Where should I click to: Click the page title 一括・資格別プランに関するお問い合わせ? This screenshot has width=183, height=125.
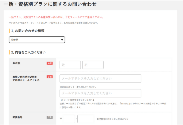50,4
